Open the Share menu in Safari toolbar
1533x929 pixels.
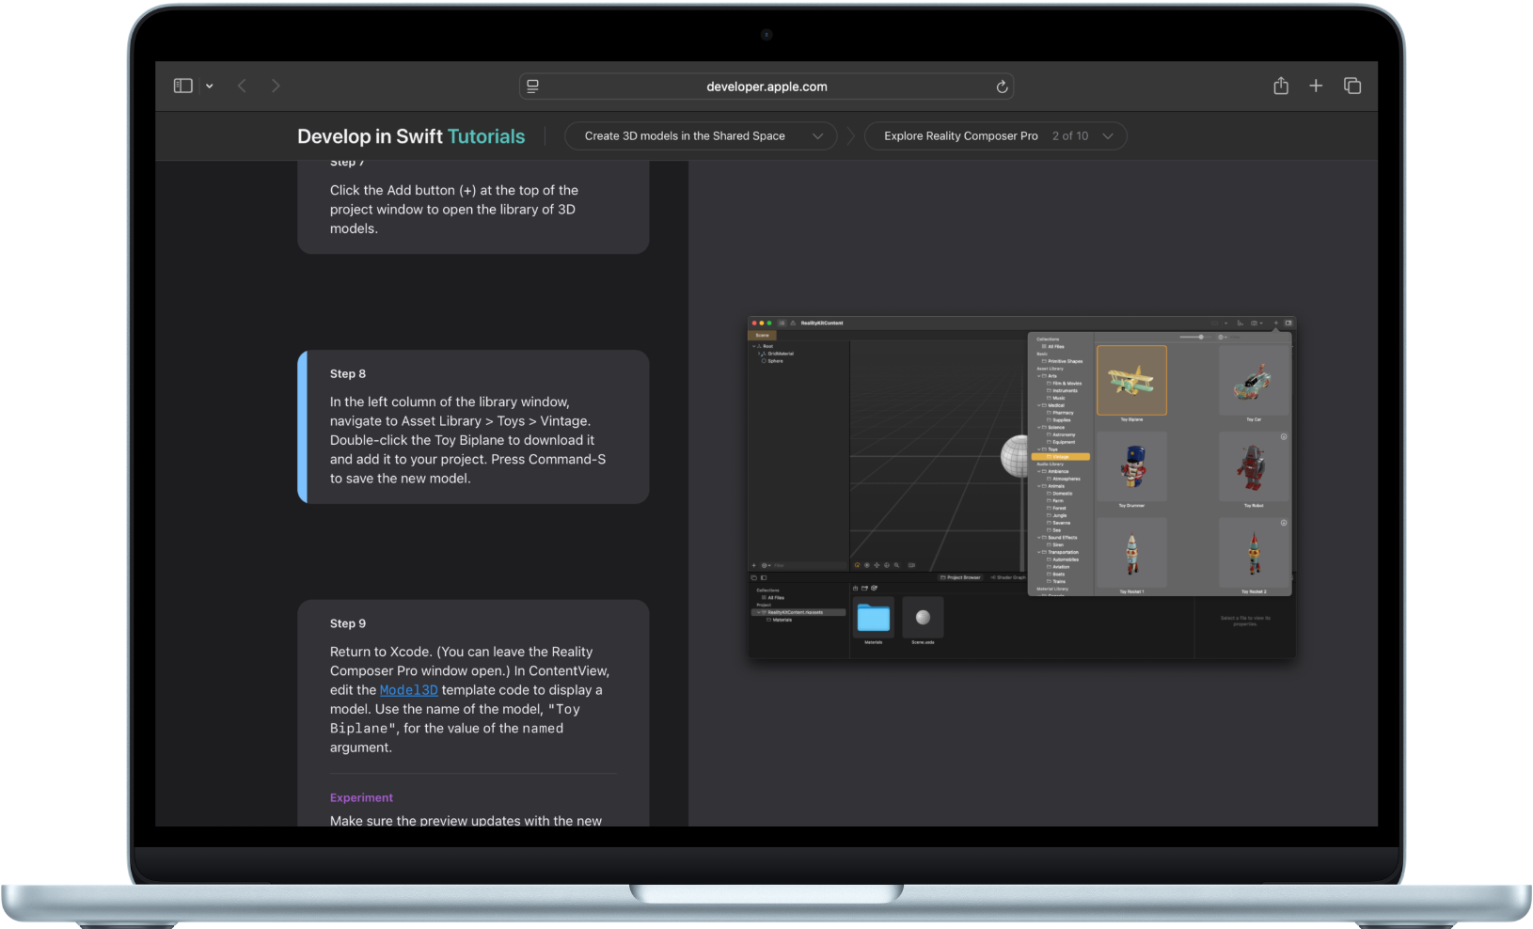[1280, 86]
